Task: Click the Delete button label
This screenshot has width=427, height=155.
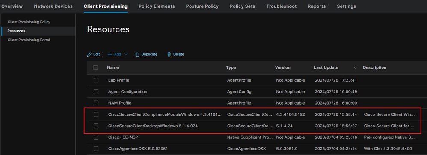Action: [179, 54]
